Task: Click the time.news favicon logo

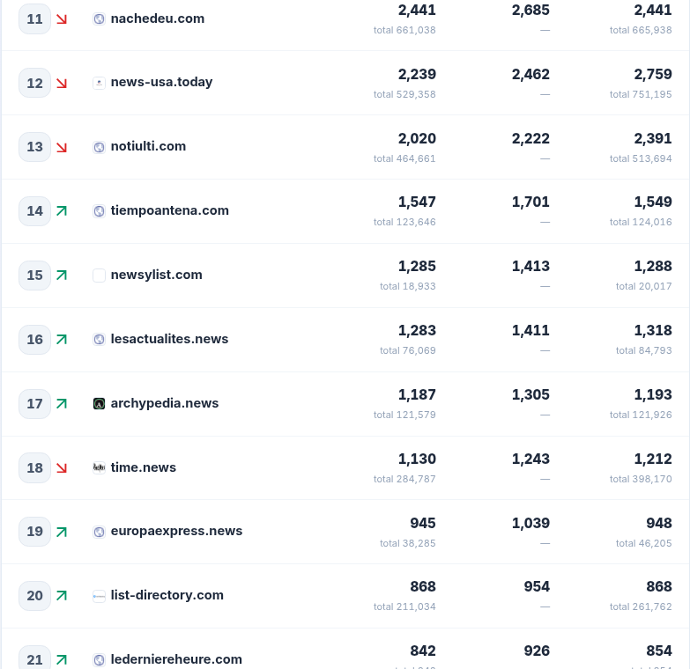Action: [x=99, y=467]
